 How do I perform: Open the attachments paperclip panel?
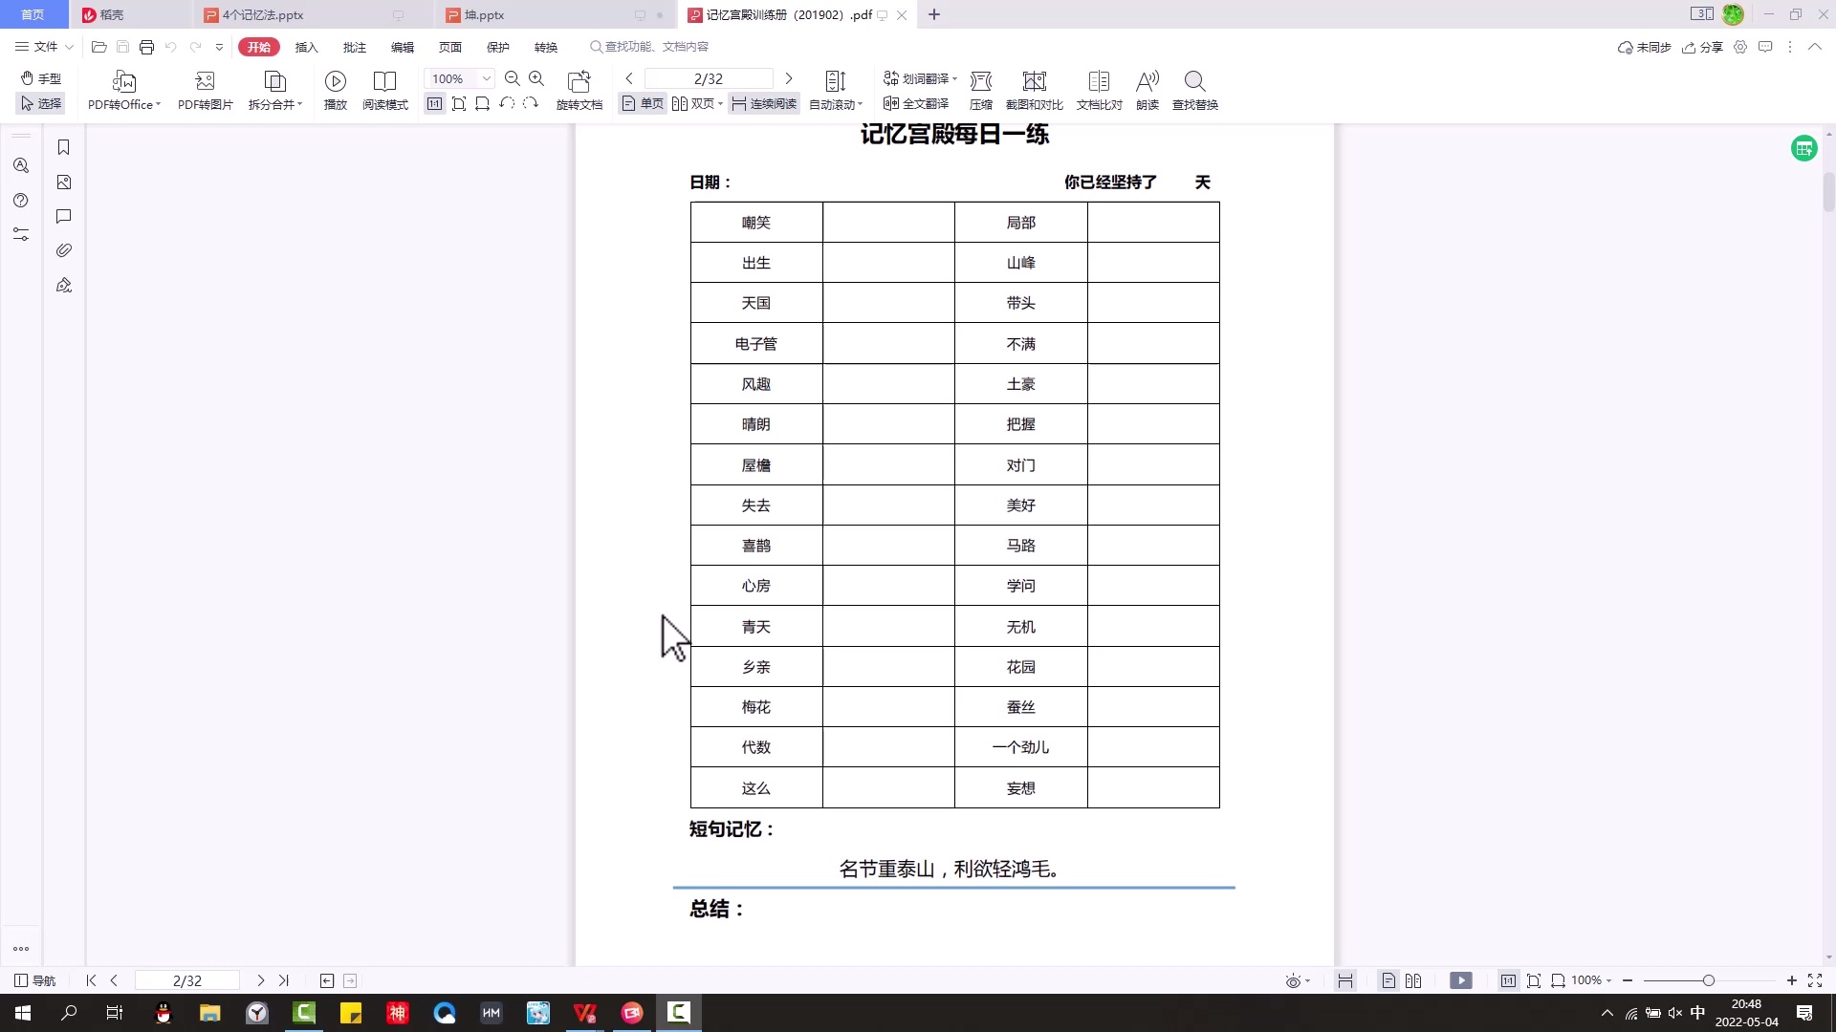pyautogui.click(x=64, y=250)
